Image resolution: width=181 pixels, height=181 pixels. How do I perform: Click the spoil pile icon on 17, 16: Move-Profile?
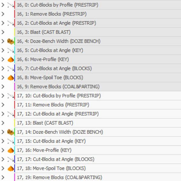[10, 150]
